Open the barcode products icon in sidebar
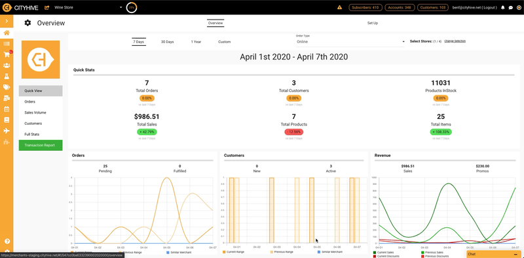524x258 pixels. click(7, 44)
